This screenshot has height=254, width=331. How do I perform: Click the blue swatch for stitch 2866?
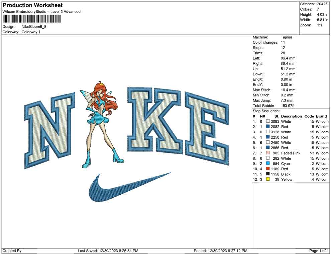pos(268,148)
